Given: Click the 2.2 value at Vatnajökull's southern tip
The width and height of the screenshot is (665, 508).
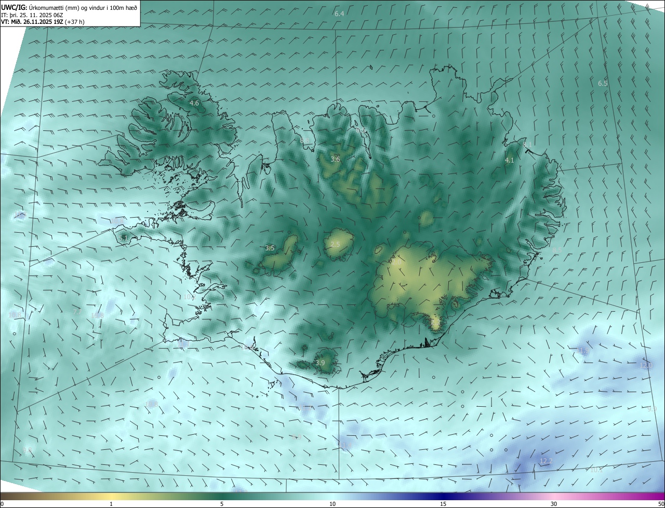Looking at the screenshot, I should tap(435, 323).
